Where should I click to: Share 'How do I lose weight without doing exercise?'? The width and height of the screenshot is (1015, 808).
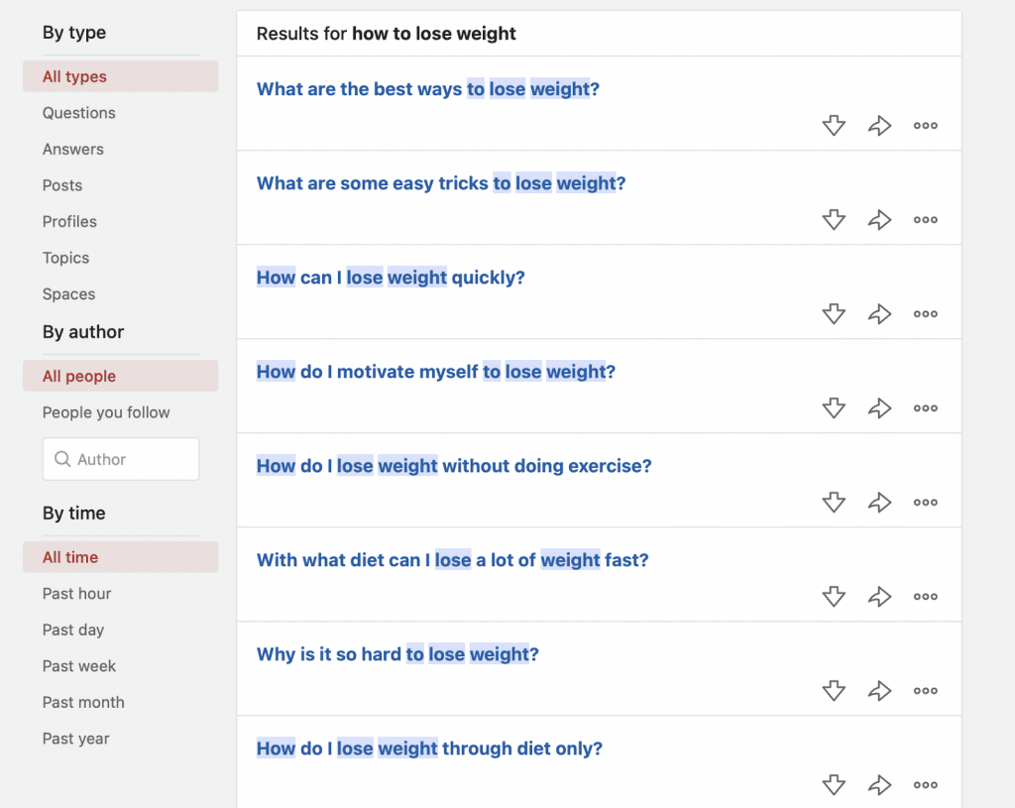[x=880, y=503]
